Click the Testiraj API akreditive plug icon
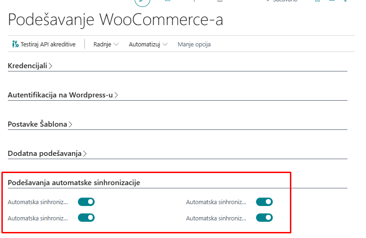This screenshot has width=366, height=238. click(15, 45)
